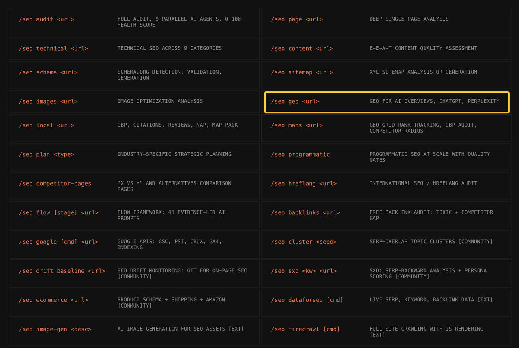
Task: Click "Schema.org detection, validation, generation" description
Action: coord(169,75)
